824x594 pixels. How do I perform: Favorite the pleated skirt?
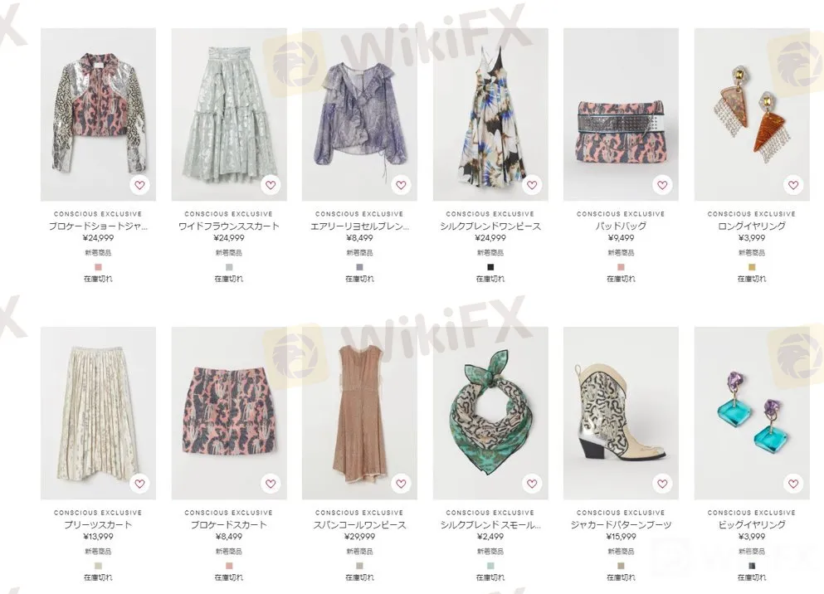point(139,484)
